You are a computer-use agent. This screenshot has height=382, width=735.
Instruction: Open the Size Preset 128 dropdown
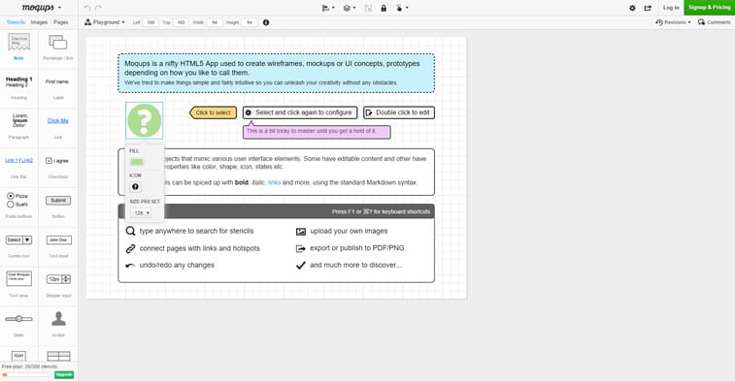coord(141,213)
